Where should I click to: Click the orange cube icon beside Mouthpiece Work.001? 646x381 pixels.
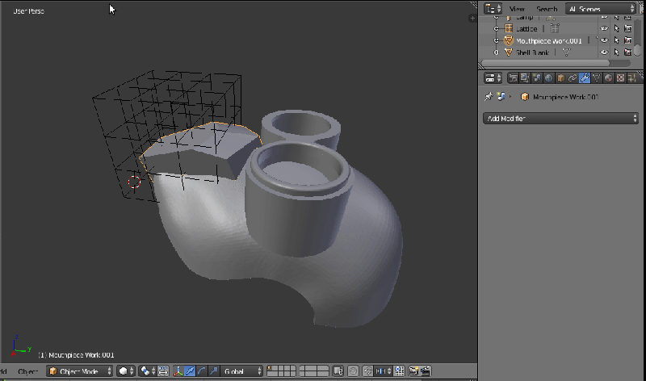[524, 97]
